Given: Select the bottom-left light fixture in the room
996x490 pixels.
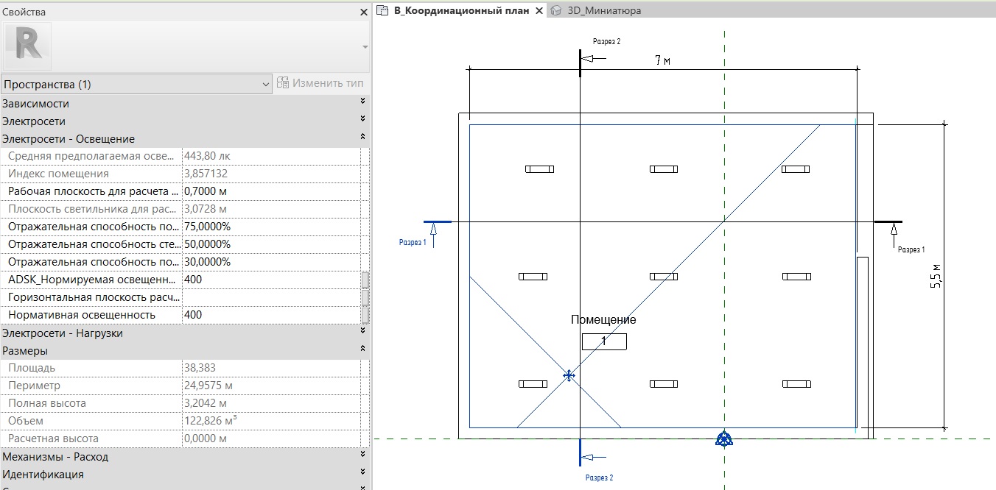Looking at the screenshot, I should click(x=533, y=384).
